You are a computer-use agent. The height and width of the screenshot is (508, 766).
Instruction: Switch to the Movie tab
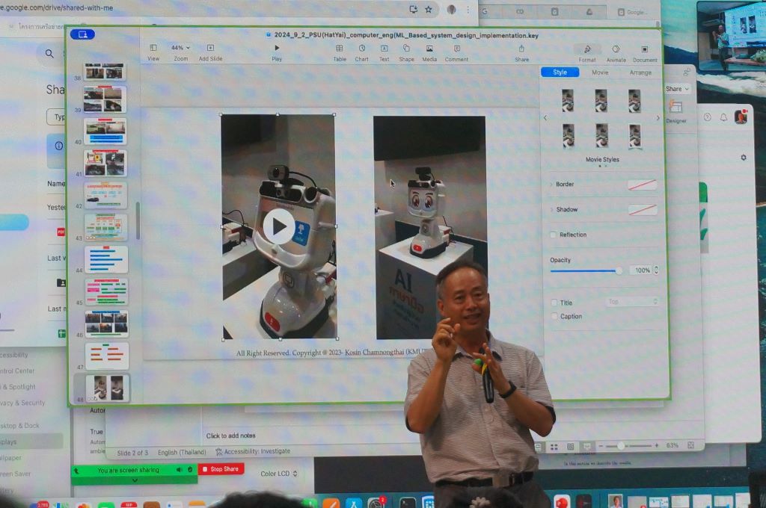tap(600, 72)
